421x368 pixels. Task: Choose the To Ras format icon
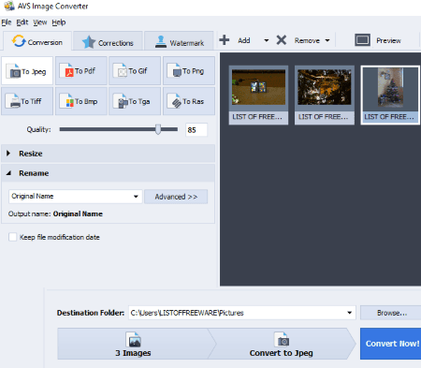point(189,101)
